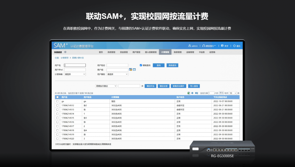Check the row for 17806214514

(58, 114)
